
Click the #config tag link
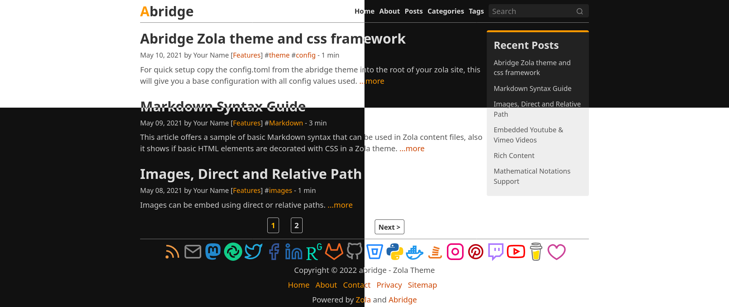pyautogui.click(x=306, y=55)
